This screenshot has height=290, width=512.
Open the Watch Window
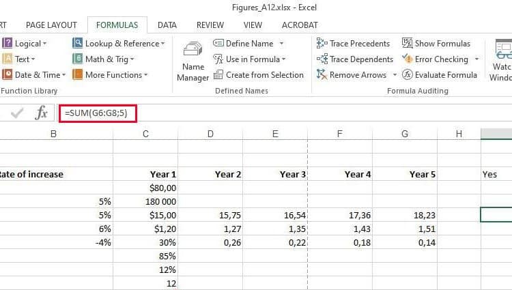[500, 61]
